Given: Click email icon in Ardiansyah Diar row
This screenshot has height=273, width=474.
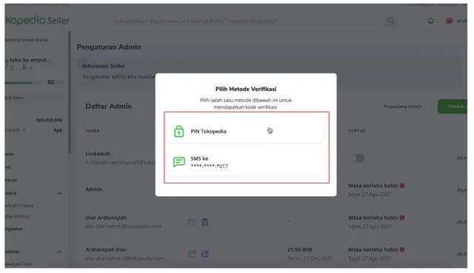Looking at the screenshot, I should [192, 254].
